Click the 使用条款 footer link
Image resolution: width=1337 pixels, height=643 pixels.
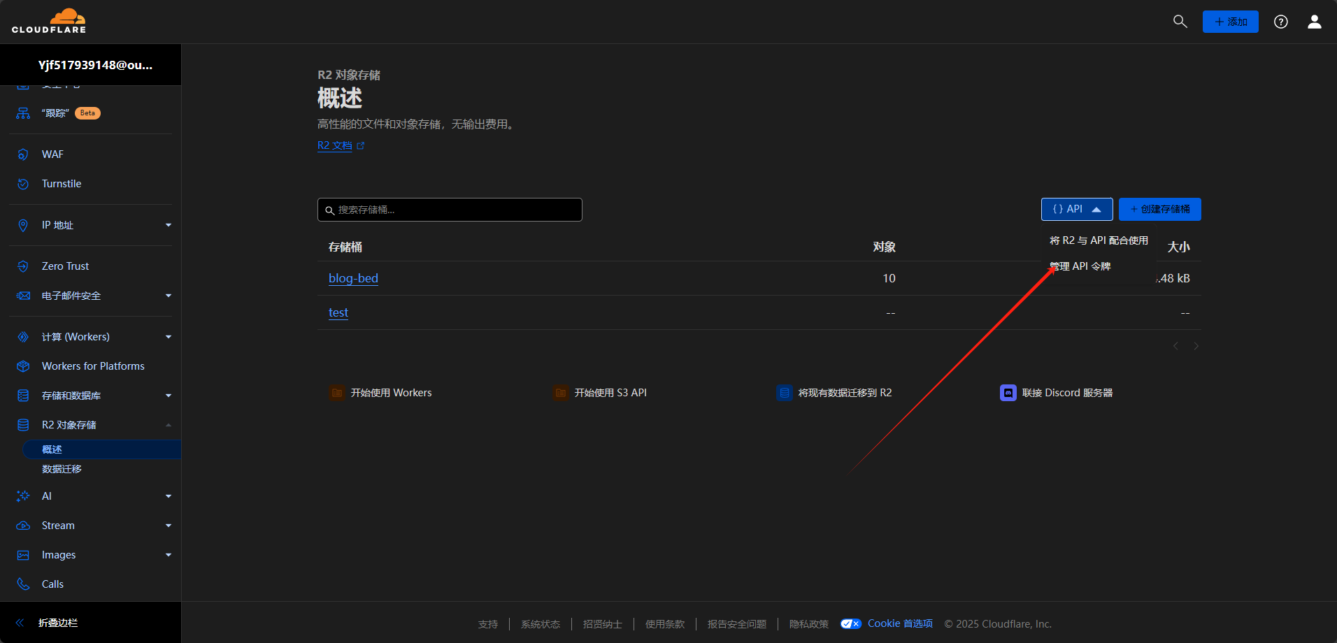click(x=665, y=624)
